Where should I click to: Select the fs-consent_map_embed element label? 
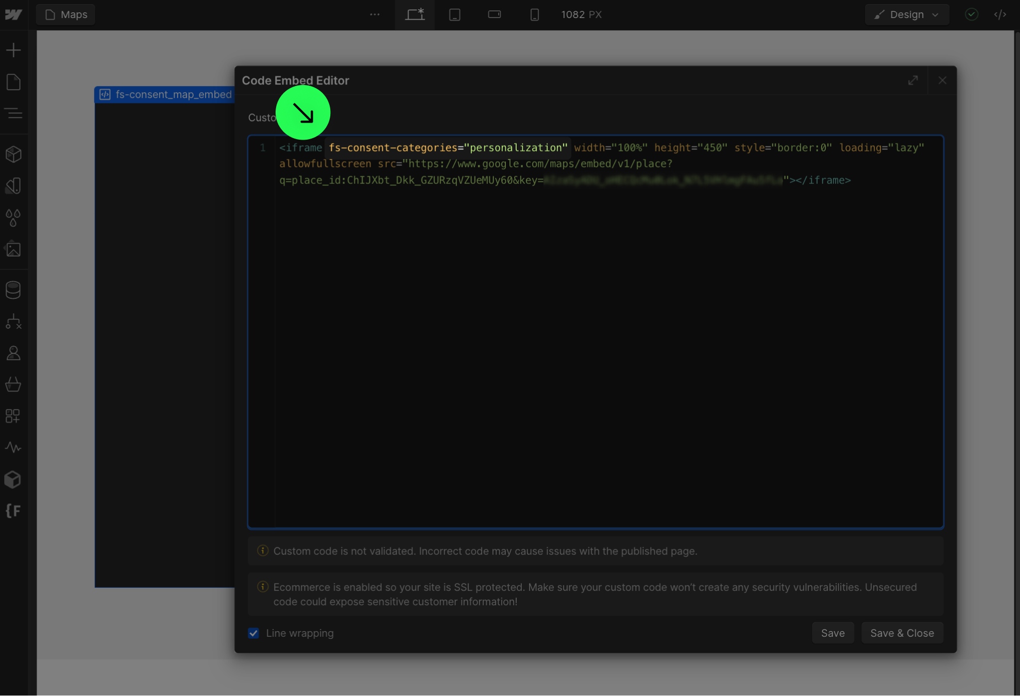pos(165,94)
